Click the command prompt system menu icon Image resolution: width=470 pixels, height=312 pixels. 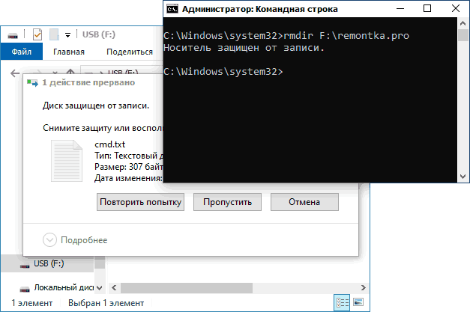[172, 9]
